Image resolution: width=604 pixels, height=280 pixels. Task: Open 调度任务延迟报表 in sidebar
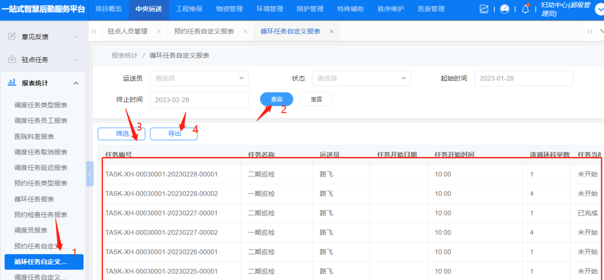click(x=41, y=167)
